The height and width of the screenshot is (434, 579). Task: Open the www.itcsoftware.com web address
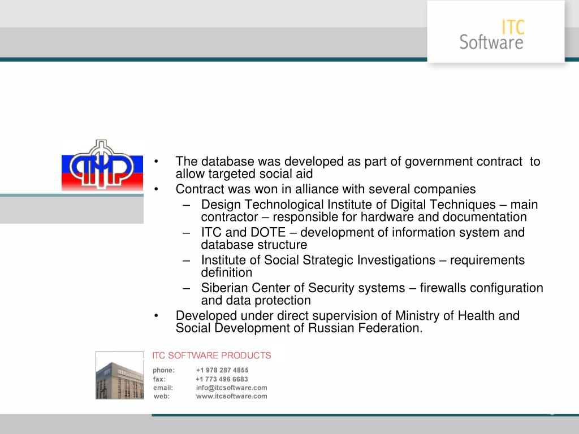click(231, 396)
